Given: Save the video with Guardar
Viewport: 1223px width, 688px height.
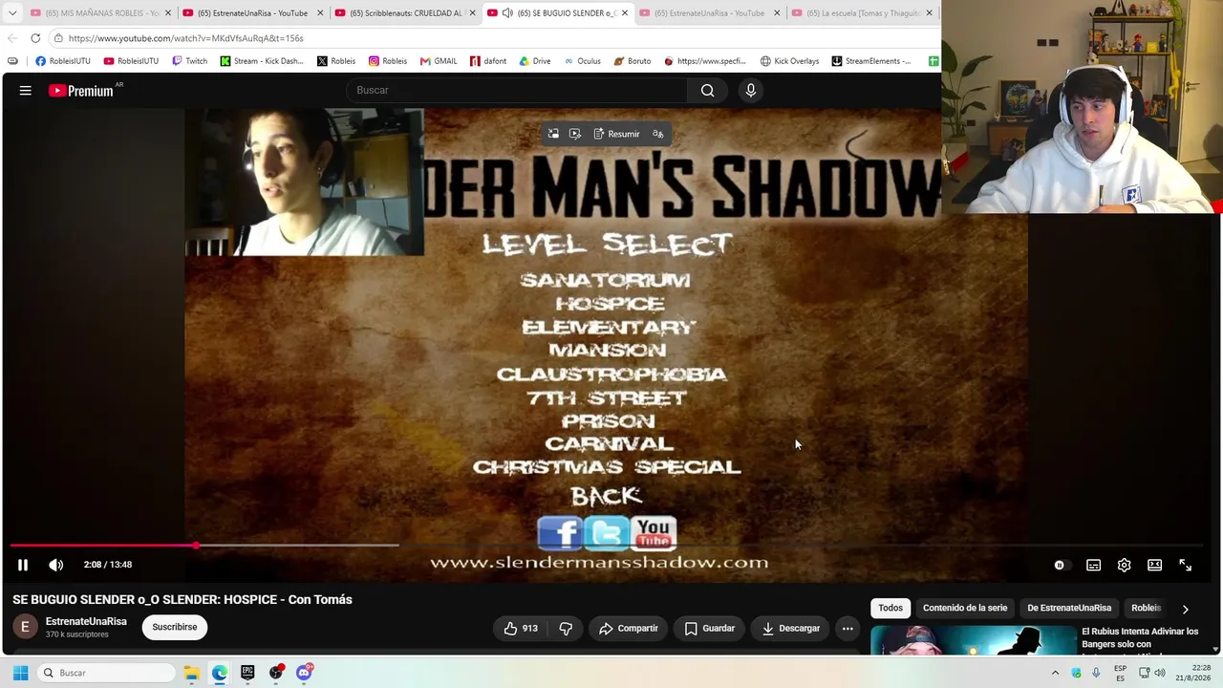Looking at the screenshot, I should (710, 628).
